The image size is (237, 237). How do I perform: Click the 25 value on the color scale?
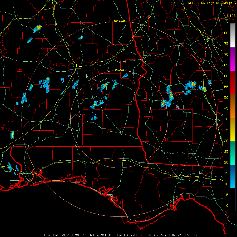coord(226,152)
